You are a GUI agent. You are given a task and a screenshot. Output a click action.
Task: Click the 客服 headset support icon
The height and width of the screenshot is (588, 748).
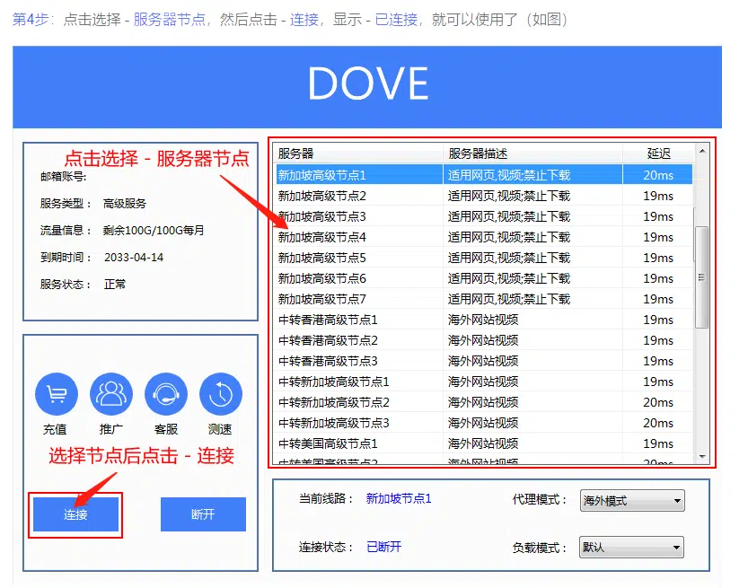pos(166,394)
